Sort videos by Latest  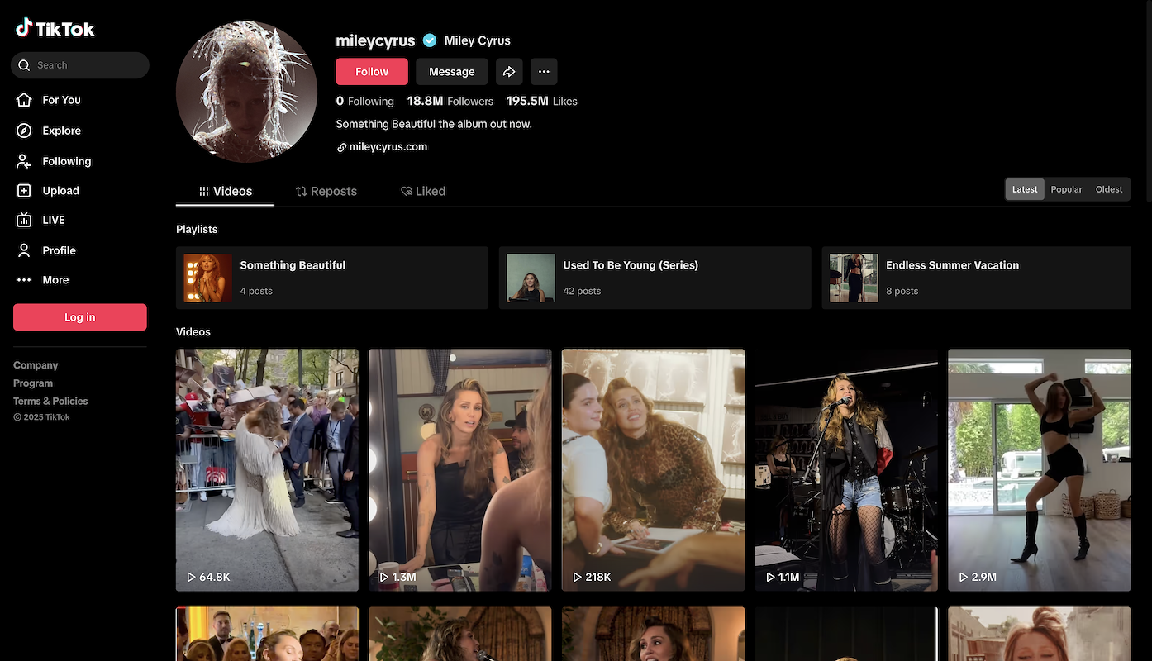(x=1025, y=189)
